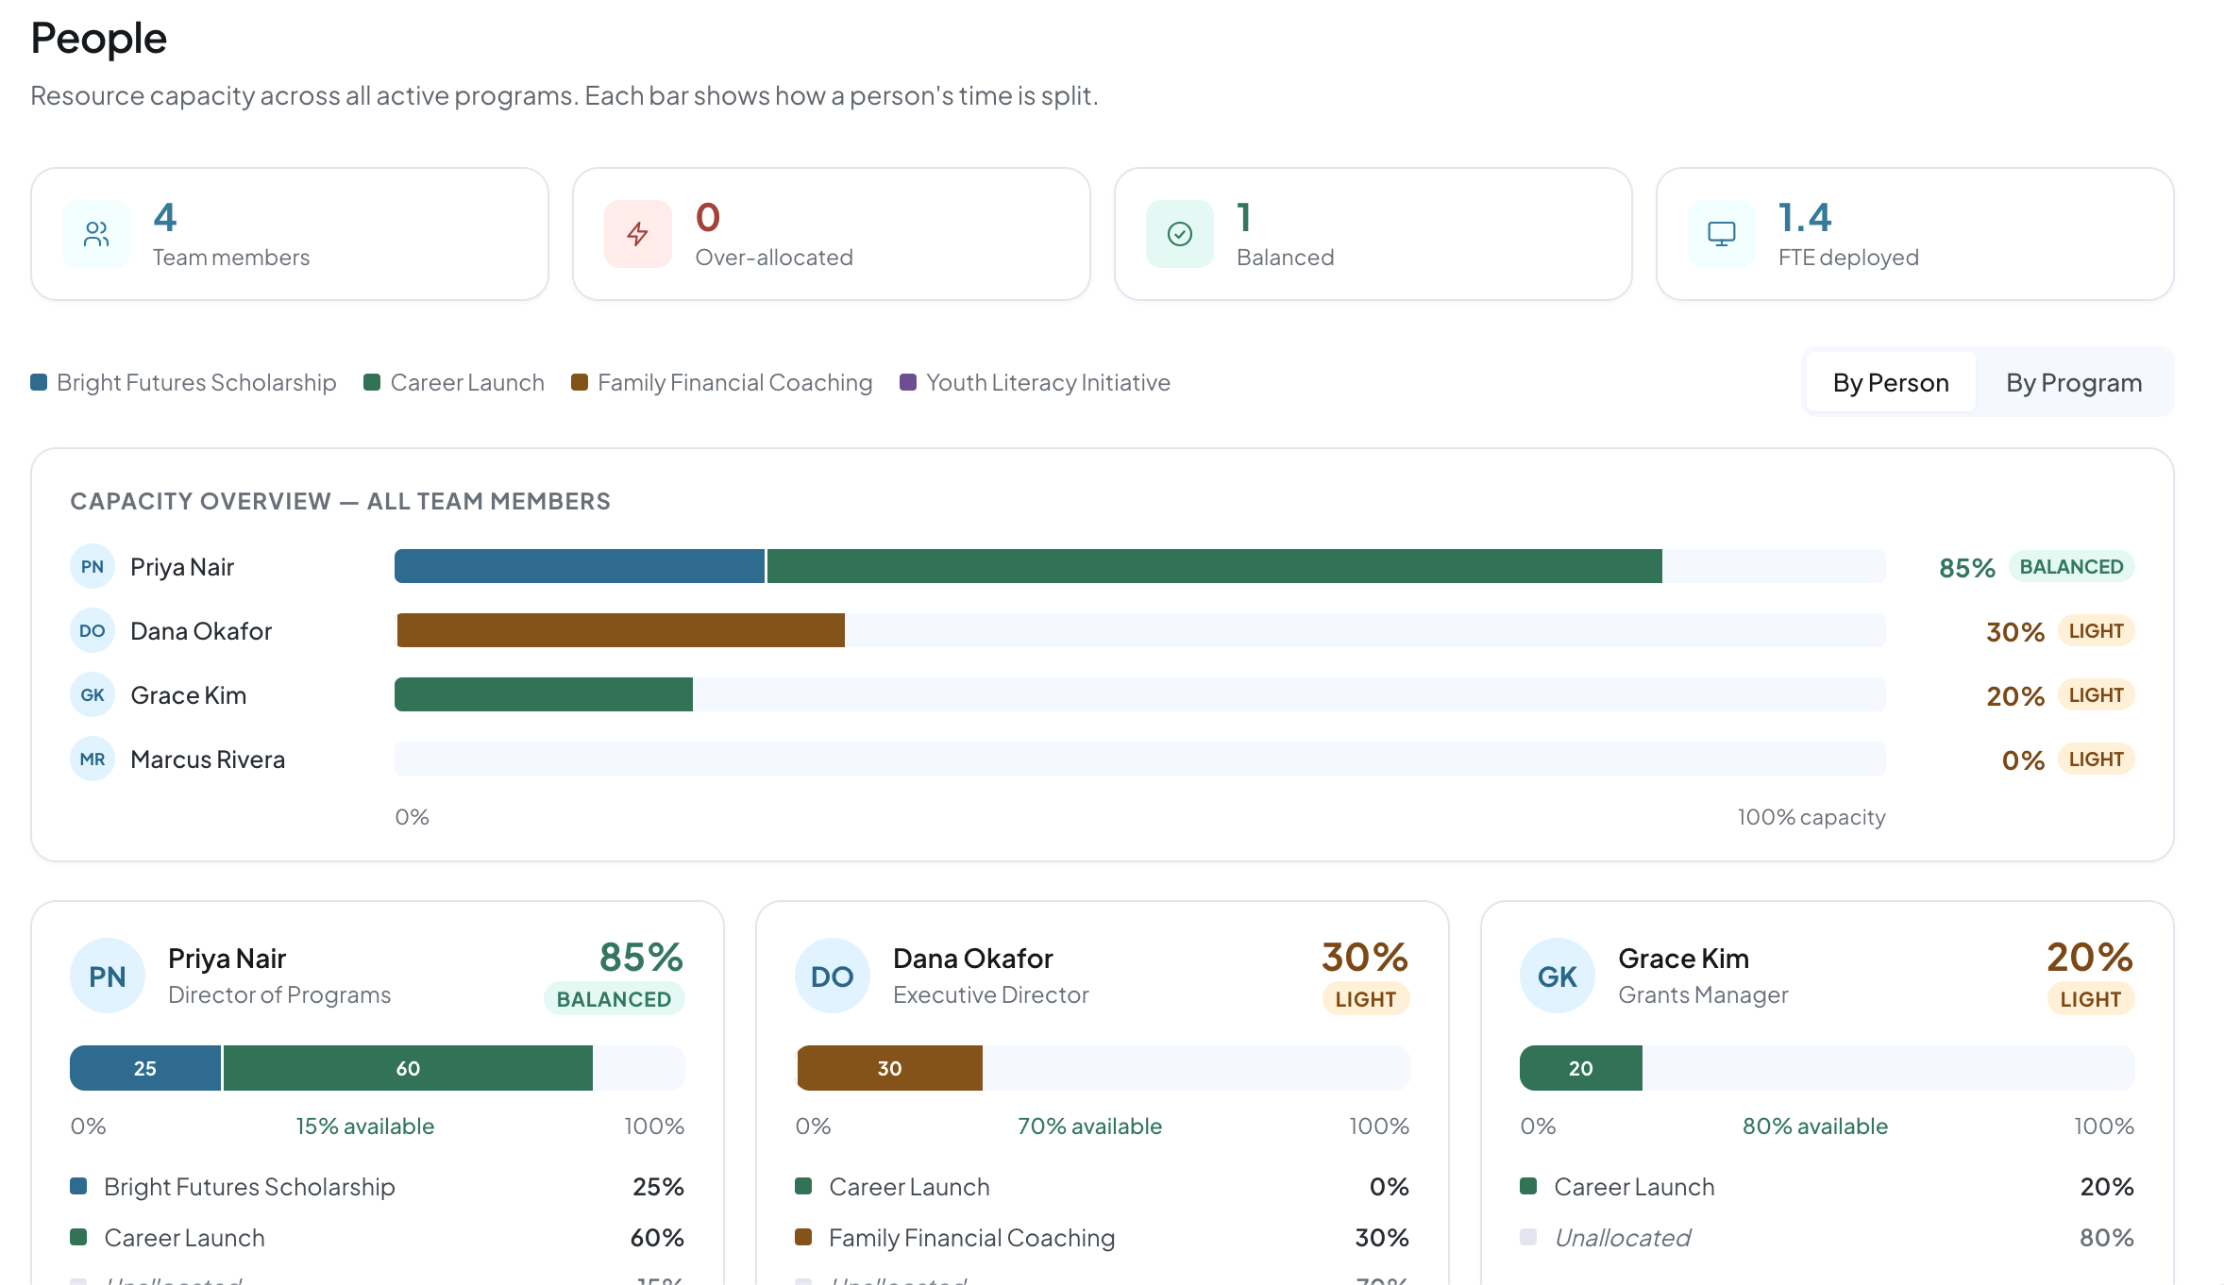
Task: Click the 20% value in overview row
Action: click(x=2015, y=696)
